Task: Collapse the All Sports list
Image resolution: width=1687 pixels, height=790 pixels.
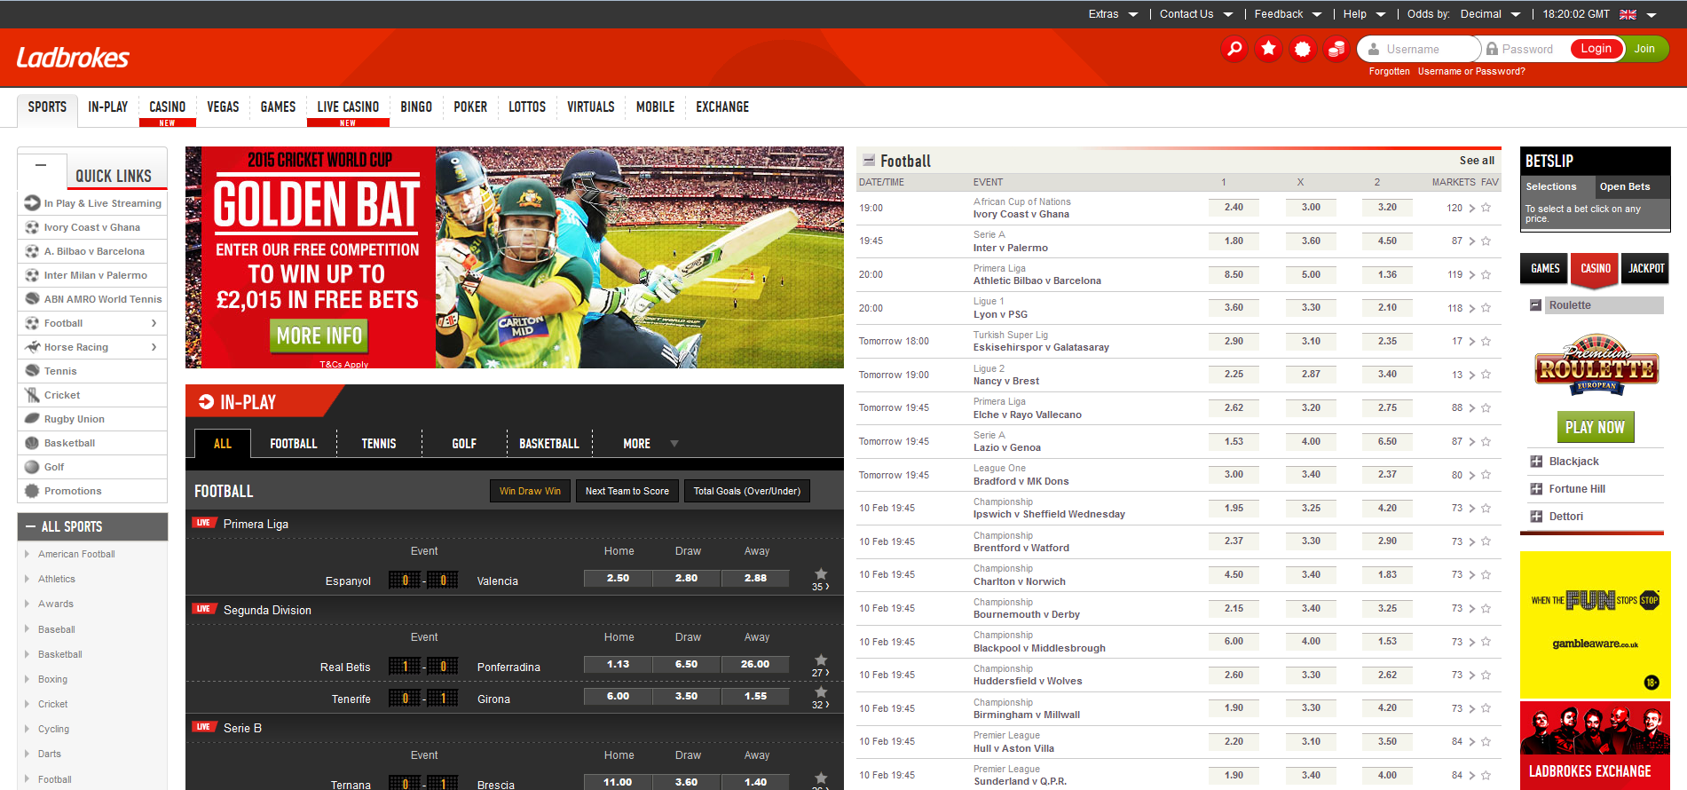Action: pyautogui.click(x=31, y=526)
